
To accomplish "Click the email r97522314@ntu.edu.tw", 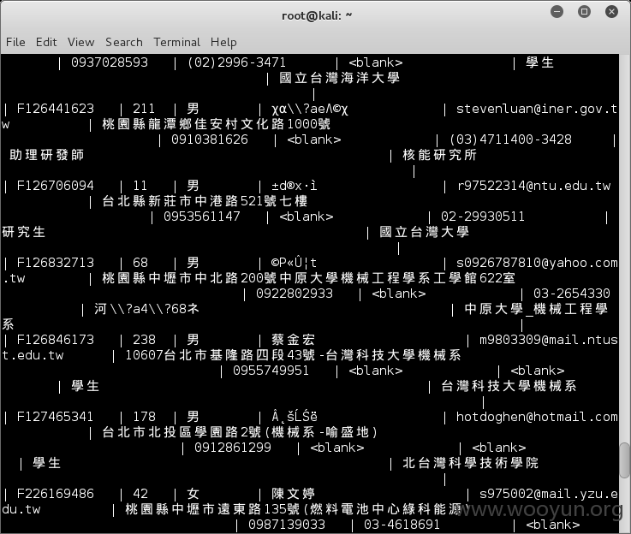I will 533,186.
